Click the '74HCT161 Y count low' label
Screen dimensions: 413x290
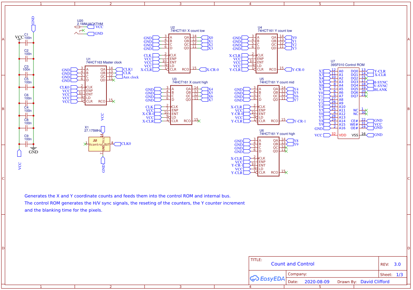[x=275, y=31]
